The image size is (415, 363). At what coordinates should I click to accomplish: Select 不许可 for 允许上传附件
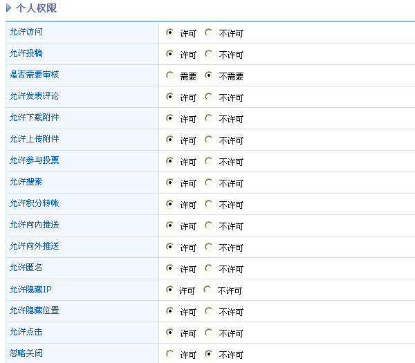pos(208,140)
